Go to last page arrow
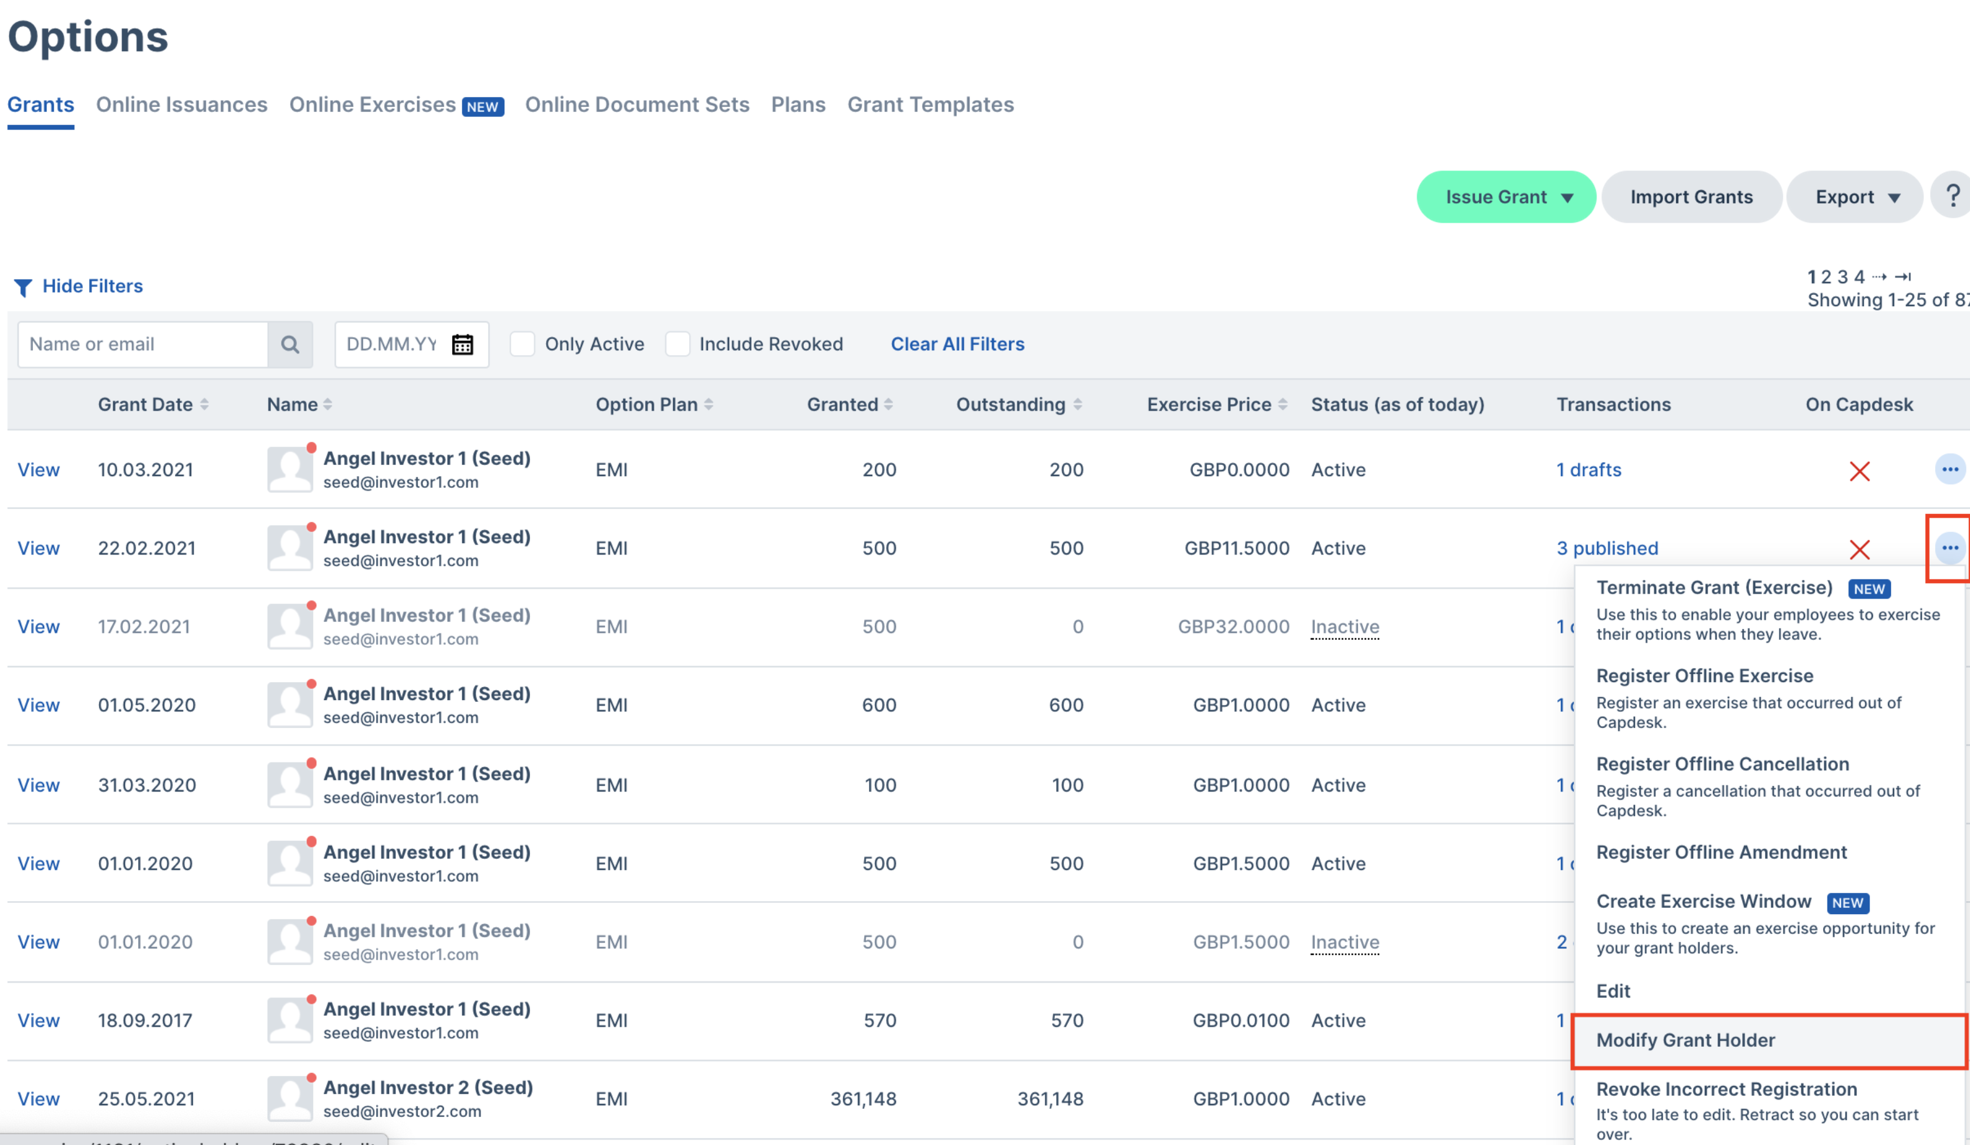 [1903, 277]
